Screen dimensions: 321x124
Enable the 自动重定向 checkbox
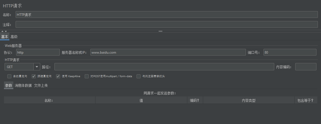coord(9,76)
